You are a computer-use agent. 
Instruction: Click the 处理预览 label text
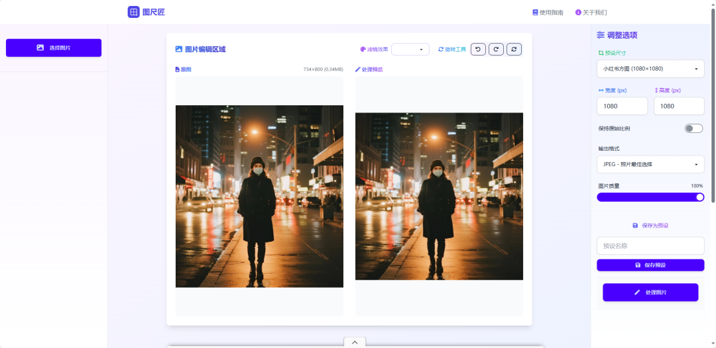pos(372,69)
